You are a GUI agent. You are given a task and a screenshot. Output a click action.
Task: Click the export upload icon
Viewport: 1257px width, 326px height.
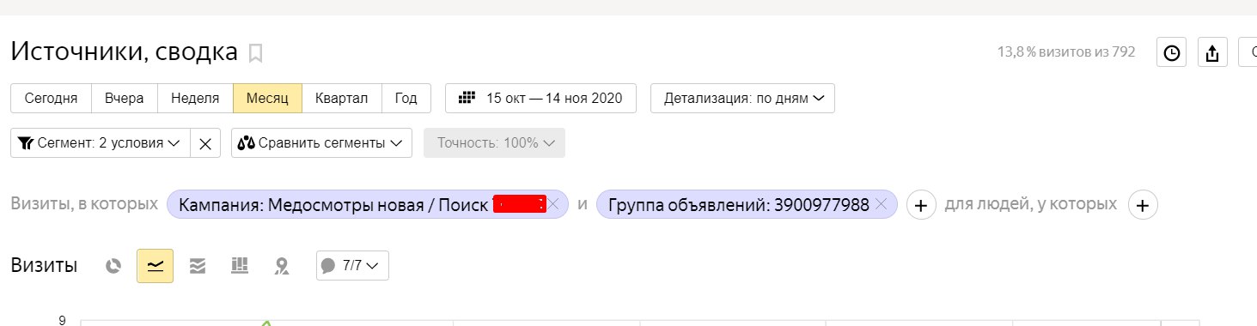tap(1212, 53)
